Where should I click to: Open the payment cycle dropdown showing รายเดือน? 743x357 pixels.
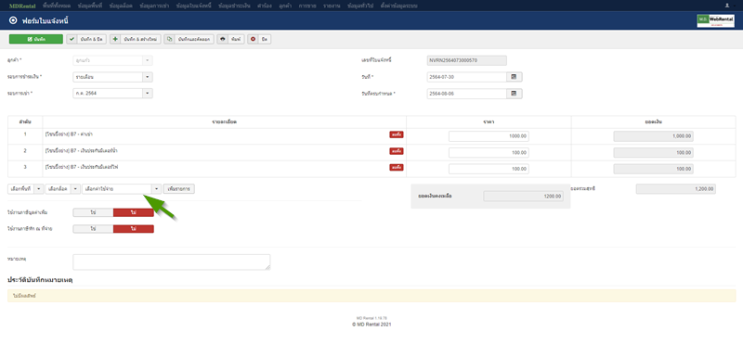click(112, 77)
